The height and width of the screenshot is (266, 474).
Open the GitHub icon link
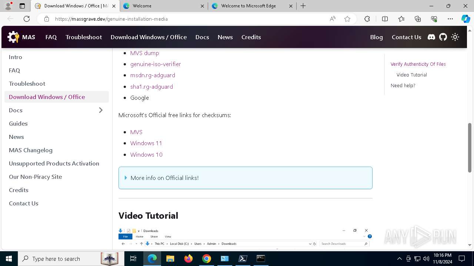coord(443,37)
